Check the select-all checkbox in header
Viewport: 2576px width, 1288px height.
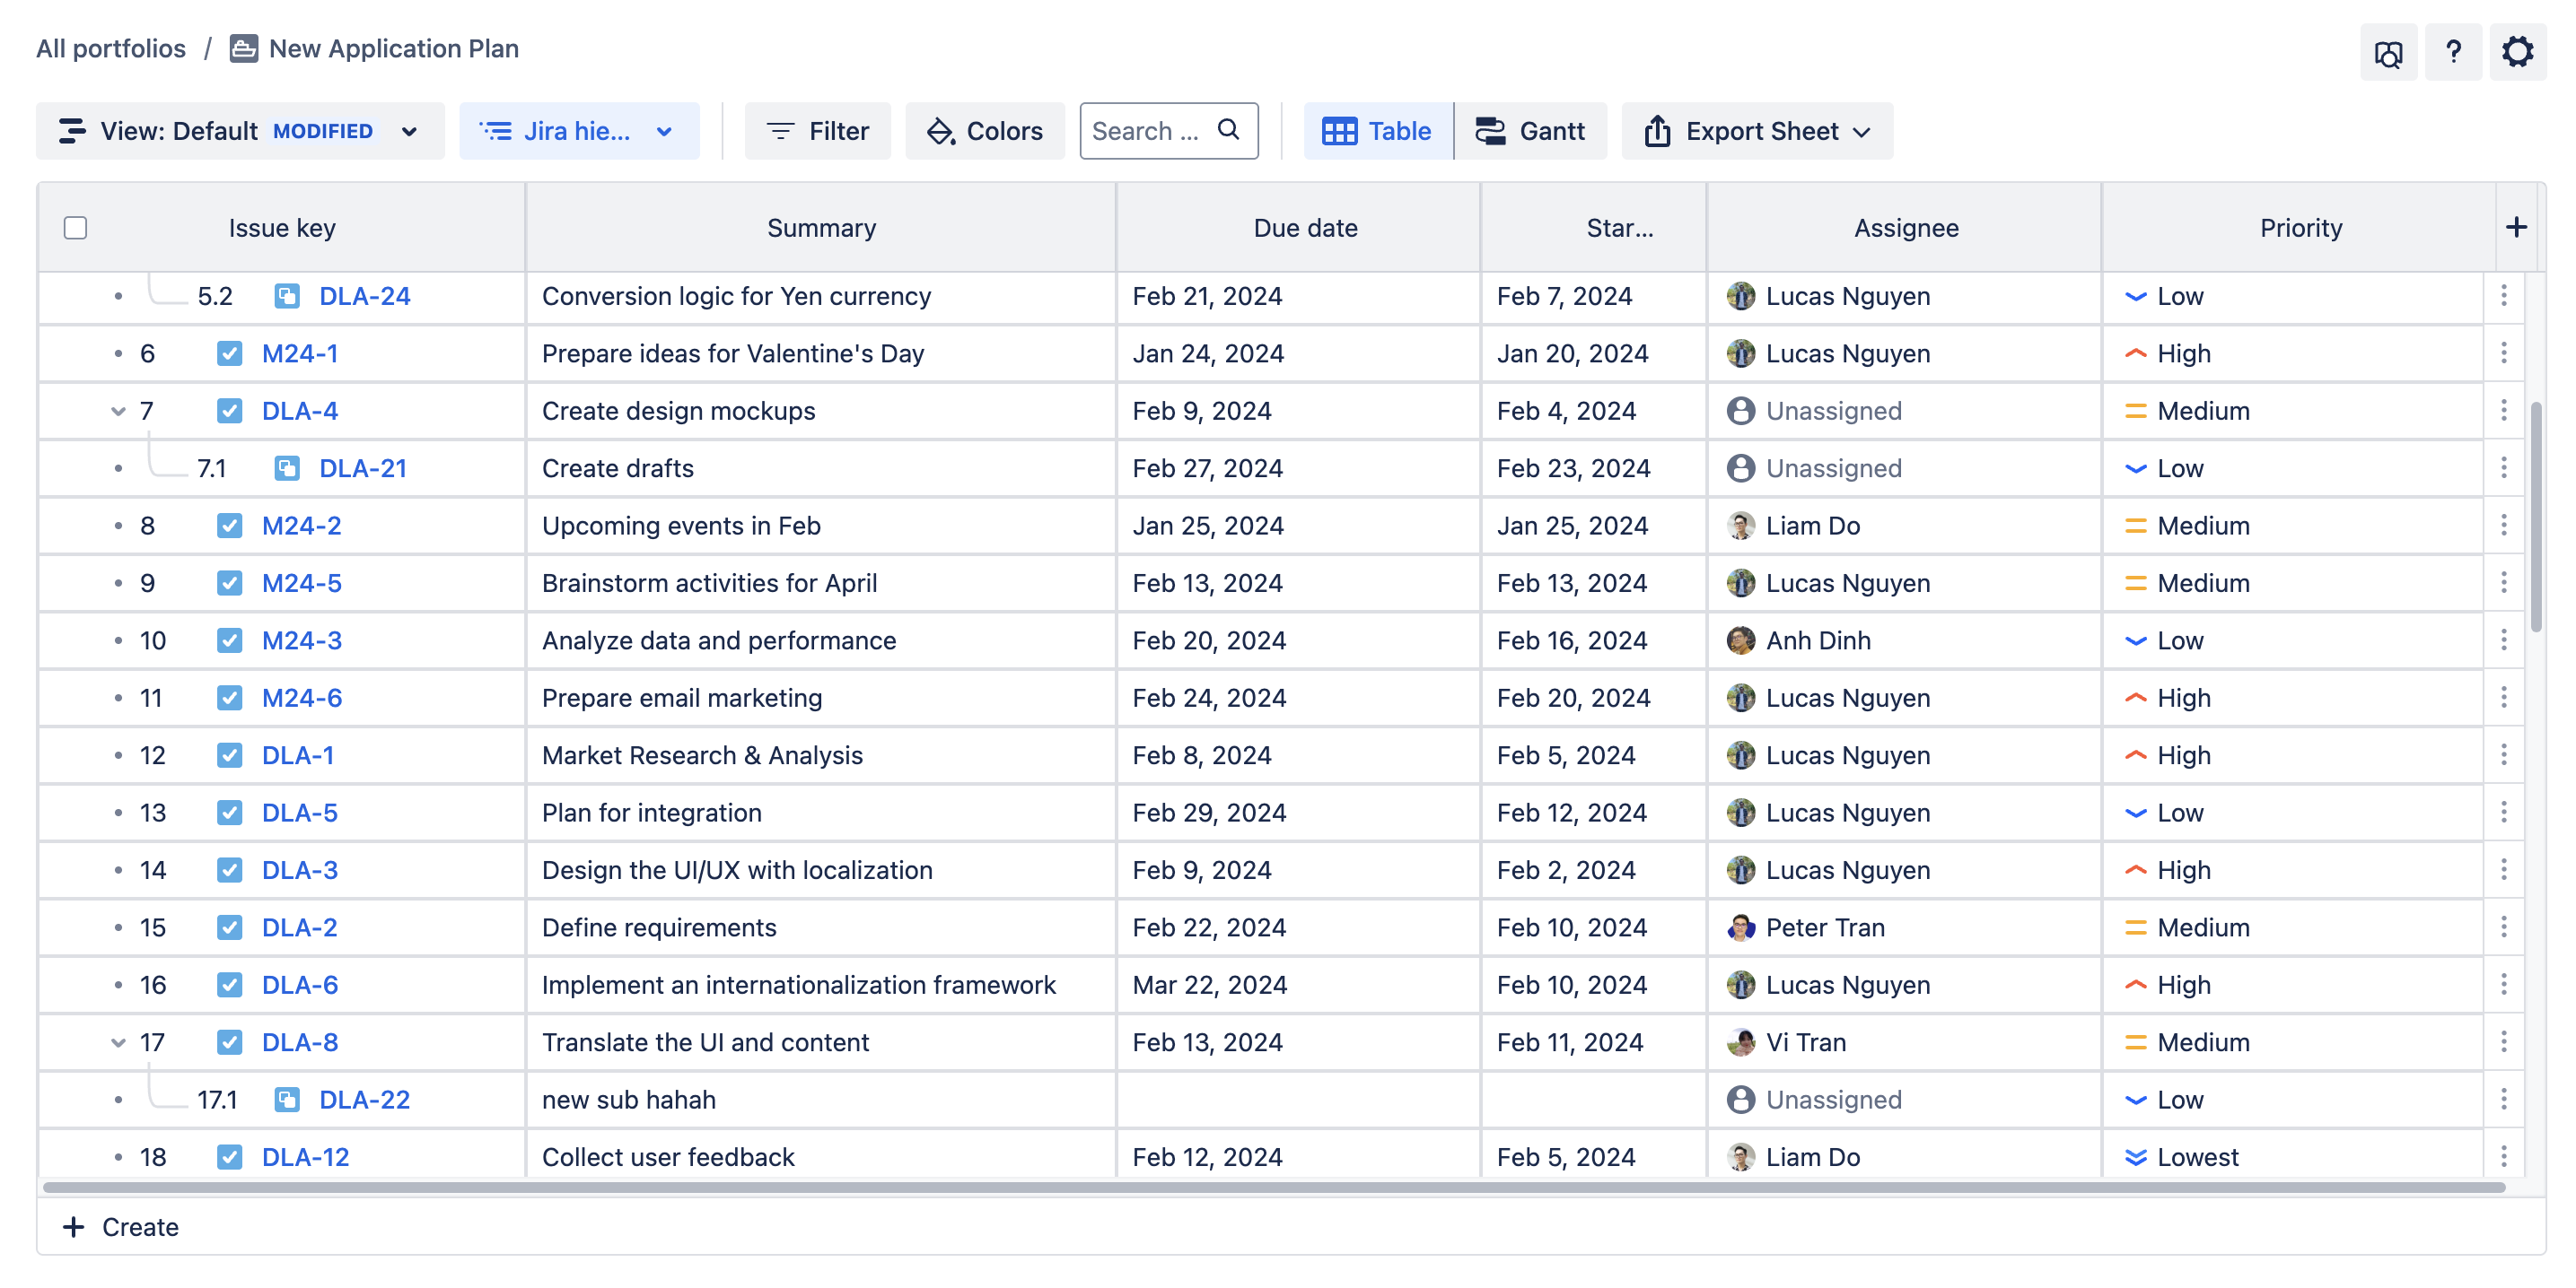75,228
